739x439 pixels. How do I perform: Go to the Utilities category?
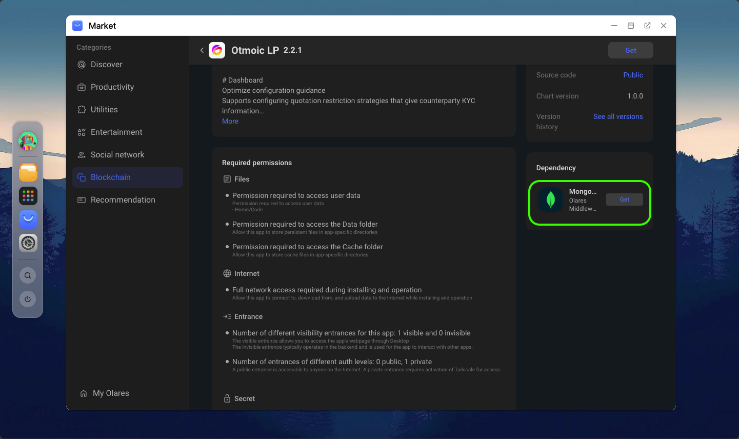click(x=104, y=110)
